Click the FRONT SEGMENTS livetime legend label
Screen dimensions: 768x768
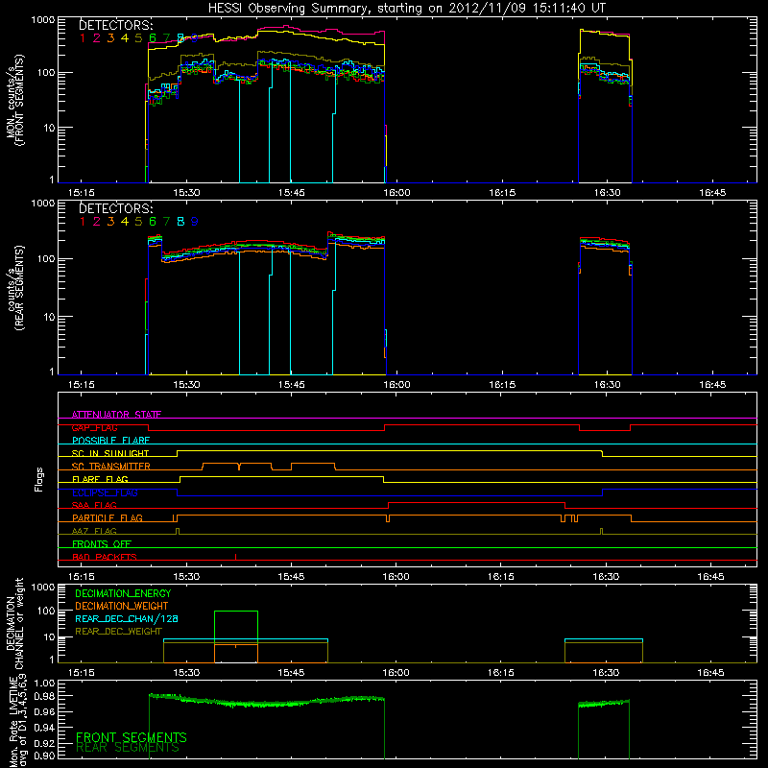[x=132, y=737]
